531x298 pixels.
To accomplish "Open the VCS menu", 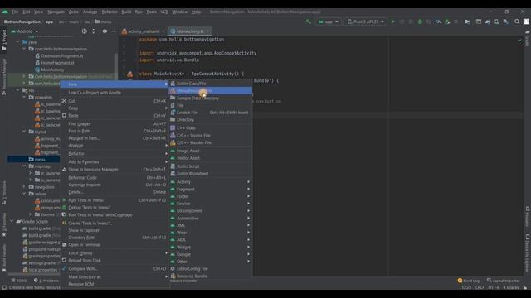I will pyautogui.click(x=164, y=12).
